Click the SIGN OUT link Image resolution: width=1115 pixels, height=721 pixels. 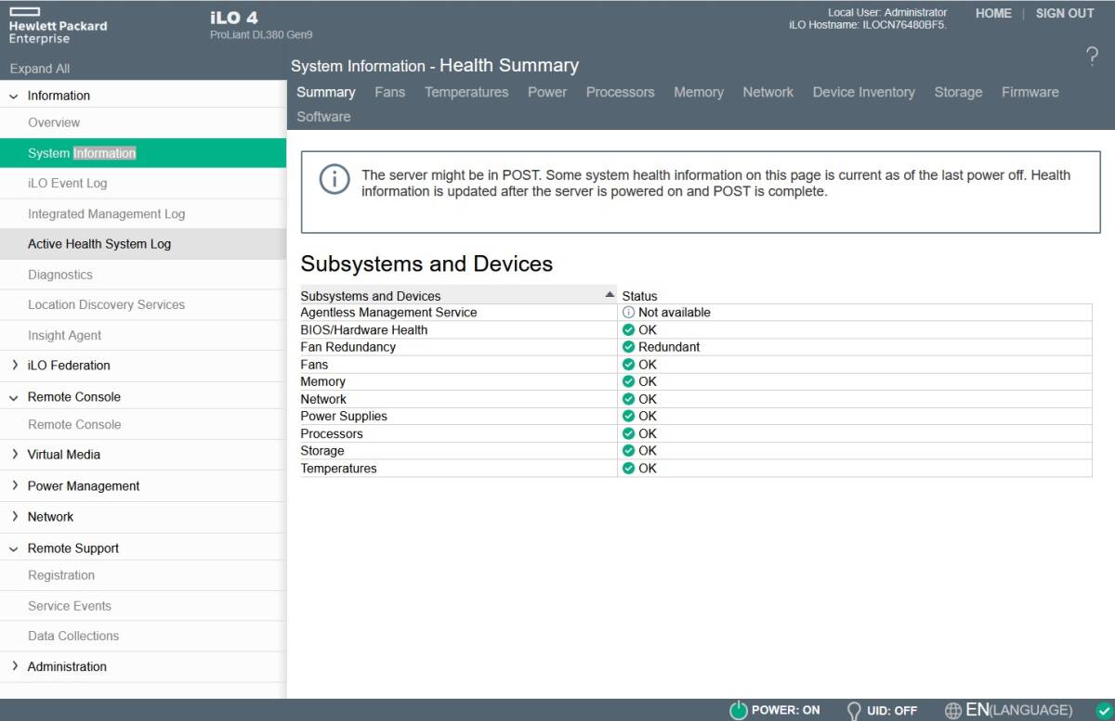coord(1065,13)
